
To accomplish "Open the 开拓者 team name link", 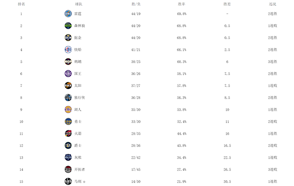I will point(80,169).
